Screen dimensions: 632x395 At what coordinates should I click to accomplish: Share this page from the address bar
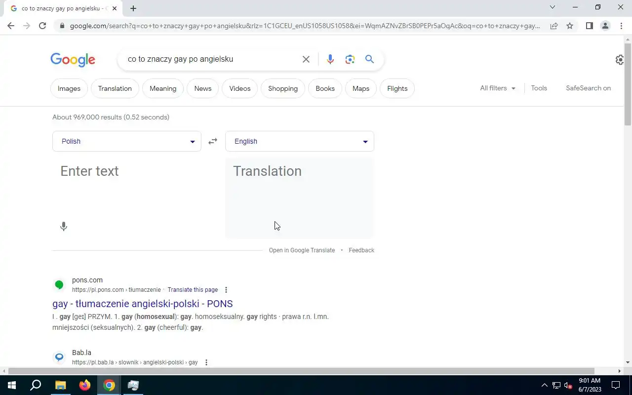click(x=554, y=26)
